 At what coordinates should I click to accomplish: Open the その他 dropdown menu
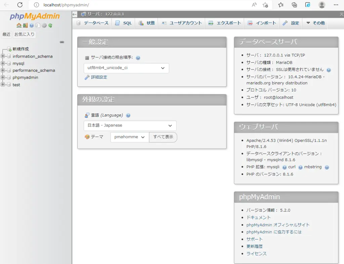(x=315, y=23)
